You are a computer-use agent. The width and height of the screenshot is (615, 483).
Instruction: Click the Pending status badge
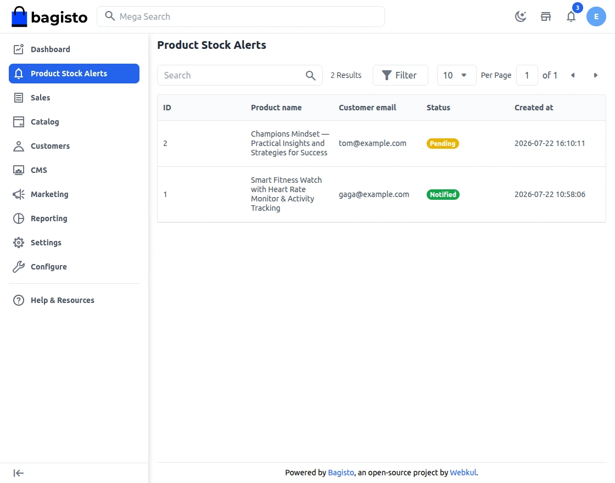pos(443,143)
